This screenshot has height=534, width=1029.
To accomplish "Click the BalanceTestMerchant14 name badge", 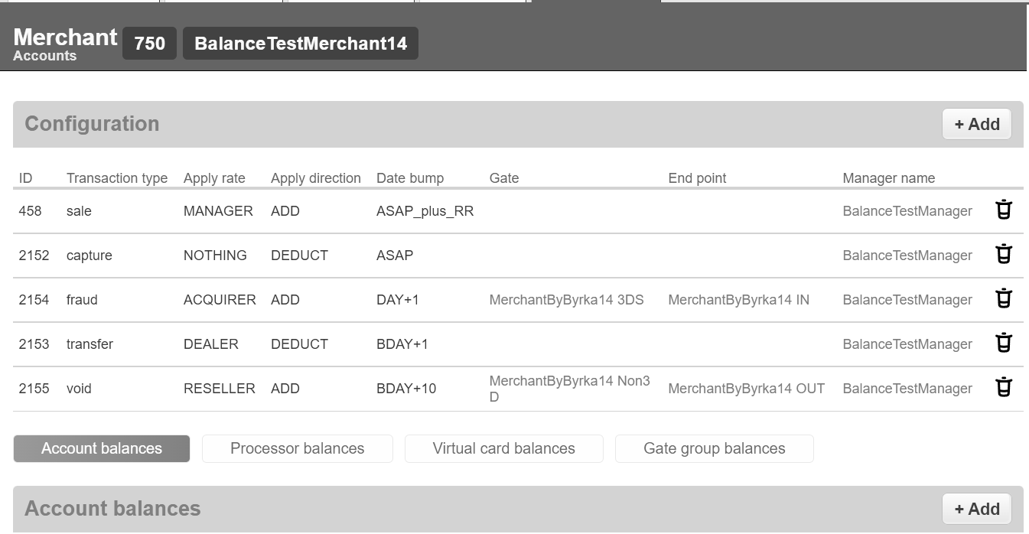I will click(300, 44).
